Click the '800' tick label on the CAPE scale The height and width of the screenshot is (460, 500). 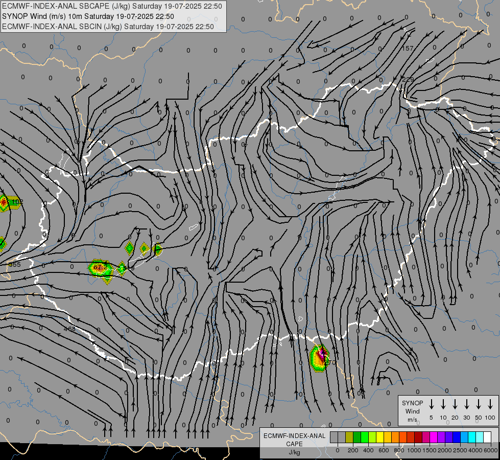399,450
